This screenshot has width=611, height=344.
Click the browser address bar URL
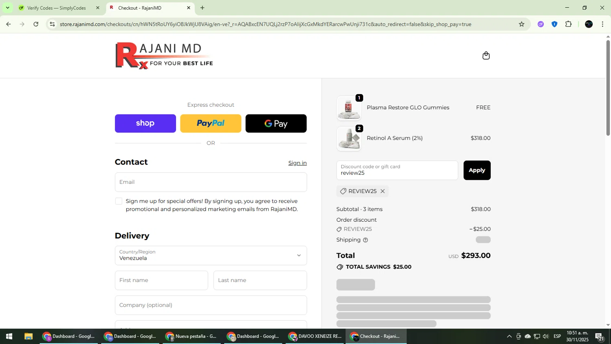point(265,24)
